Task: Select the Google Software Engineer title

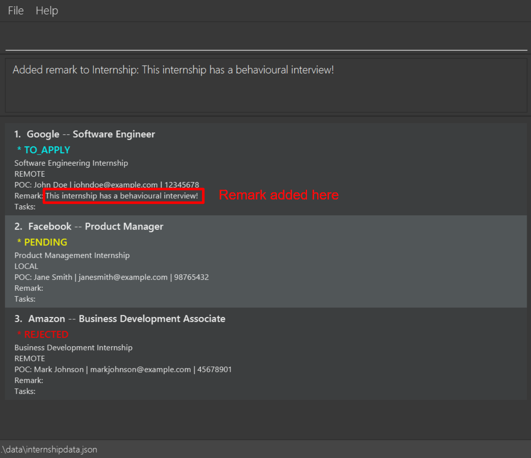Action: [x=90, y=134]
